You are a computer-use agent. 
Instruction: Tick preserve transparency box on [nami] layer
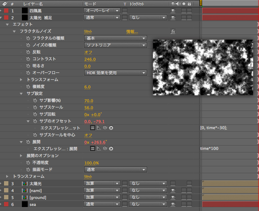coord(124,191)
